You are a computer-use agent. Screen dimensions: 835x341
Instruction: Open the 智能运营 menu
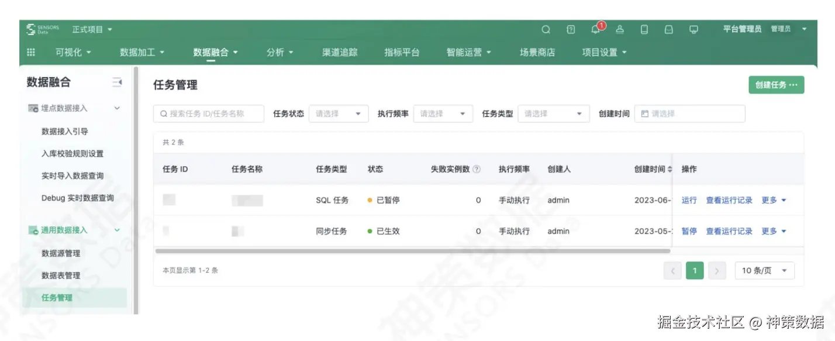(469, 52)
